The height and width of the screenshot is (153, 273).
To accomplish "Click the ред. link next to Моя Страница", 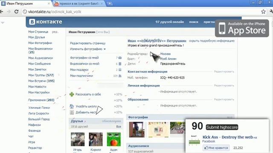I will pos(55,32).
